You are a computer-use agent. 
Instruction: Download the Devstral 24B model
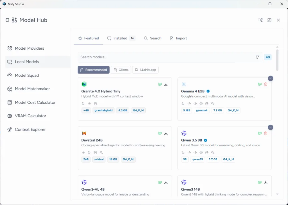166,133
